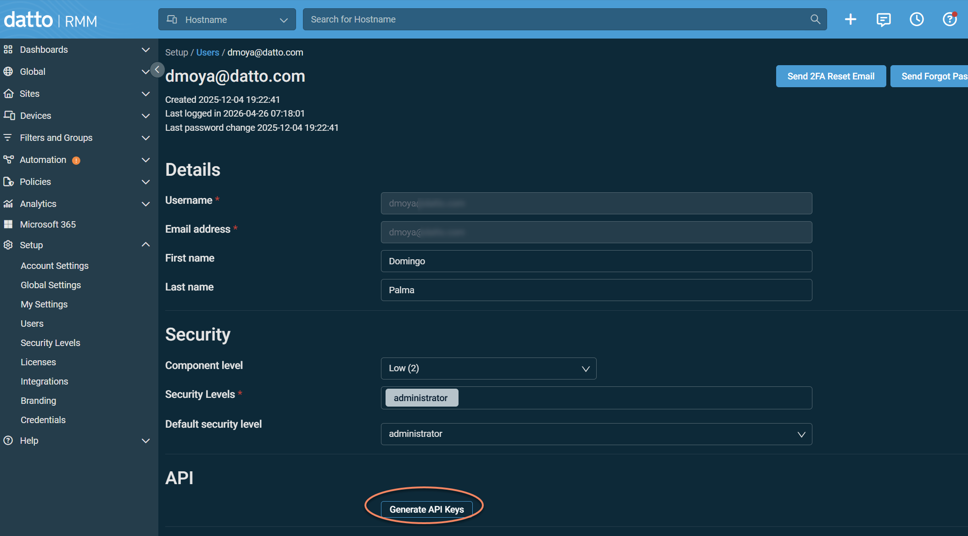Click the help question mark icon
The width and height of the screenshot is (968, 536).
949,19
